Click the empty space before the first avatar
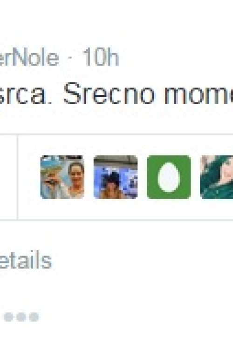The height and width of the screenshot is (349, 233). point(29,177)
